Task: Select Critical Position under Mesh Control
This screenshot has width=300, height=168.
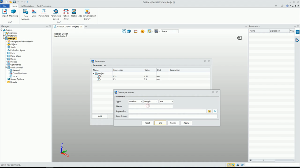Action: tap(19, 73)
